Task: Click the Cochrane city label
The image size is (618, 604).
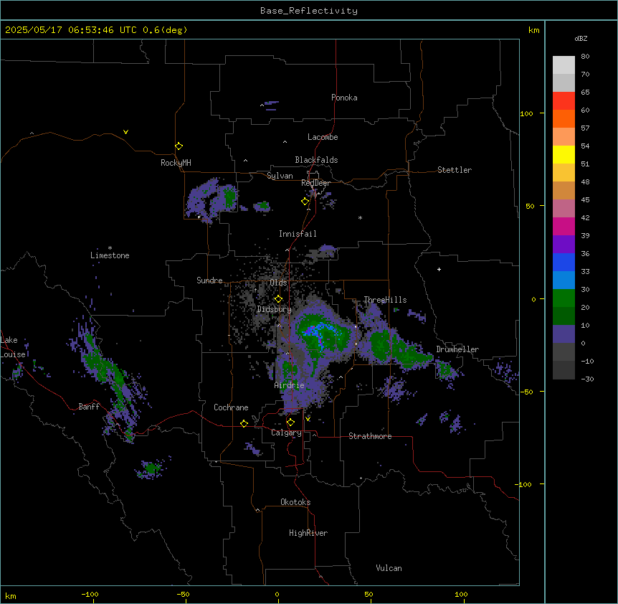Action: (x=231, y=407)
